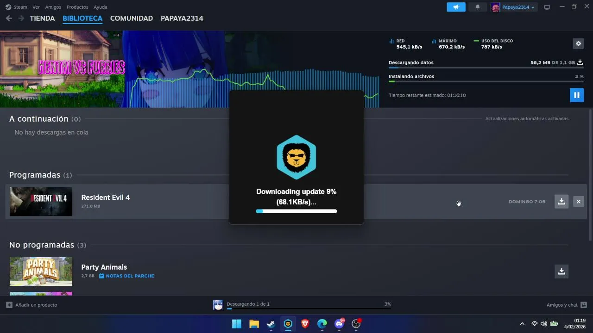The height and width of the screenshot is (333, 593).
Task: Click Añadir un producto
Action: (x=32, y=305)
